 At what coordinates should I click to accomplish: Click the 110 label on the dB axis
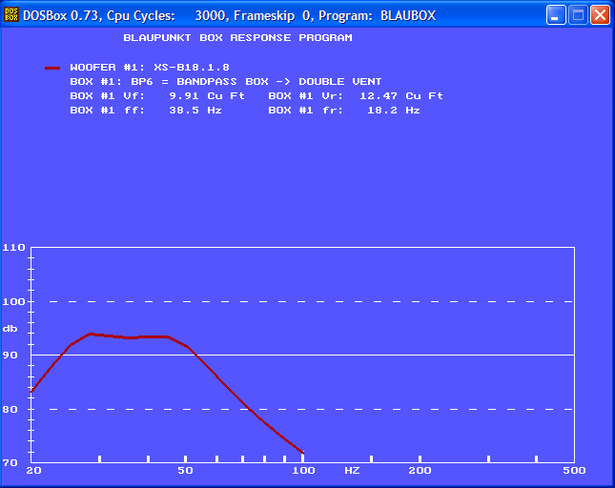(x=13, y=248)
